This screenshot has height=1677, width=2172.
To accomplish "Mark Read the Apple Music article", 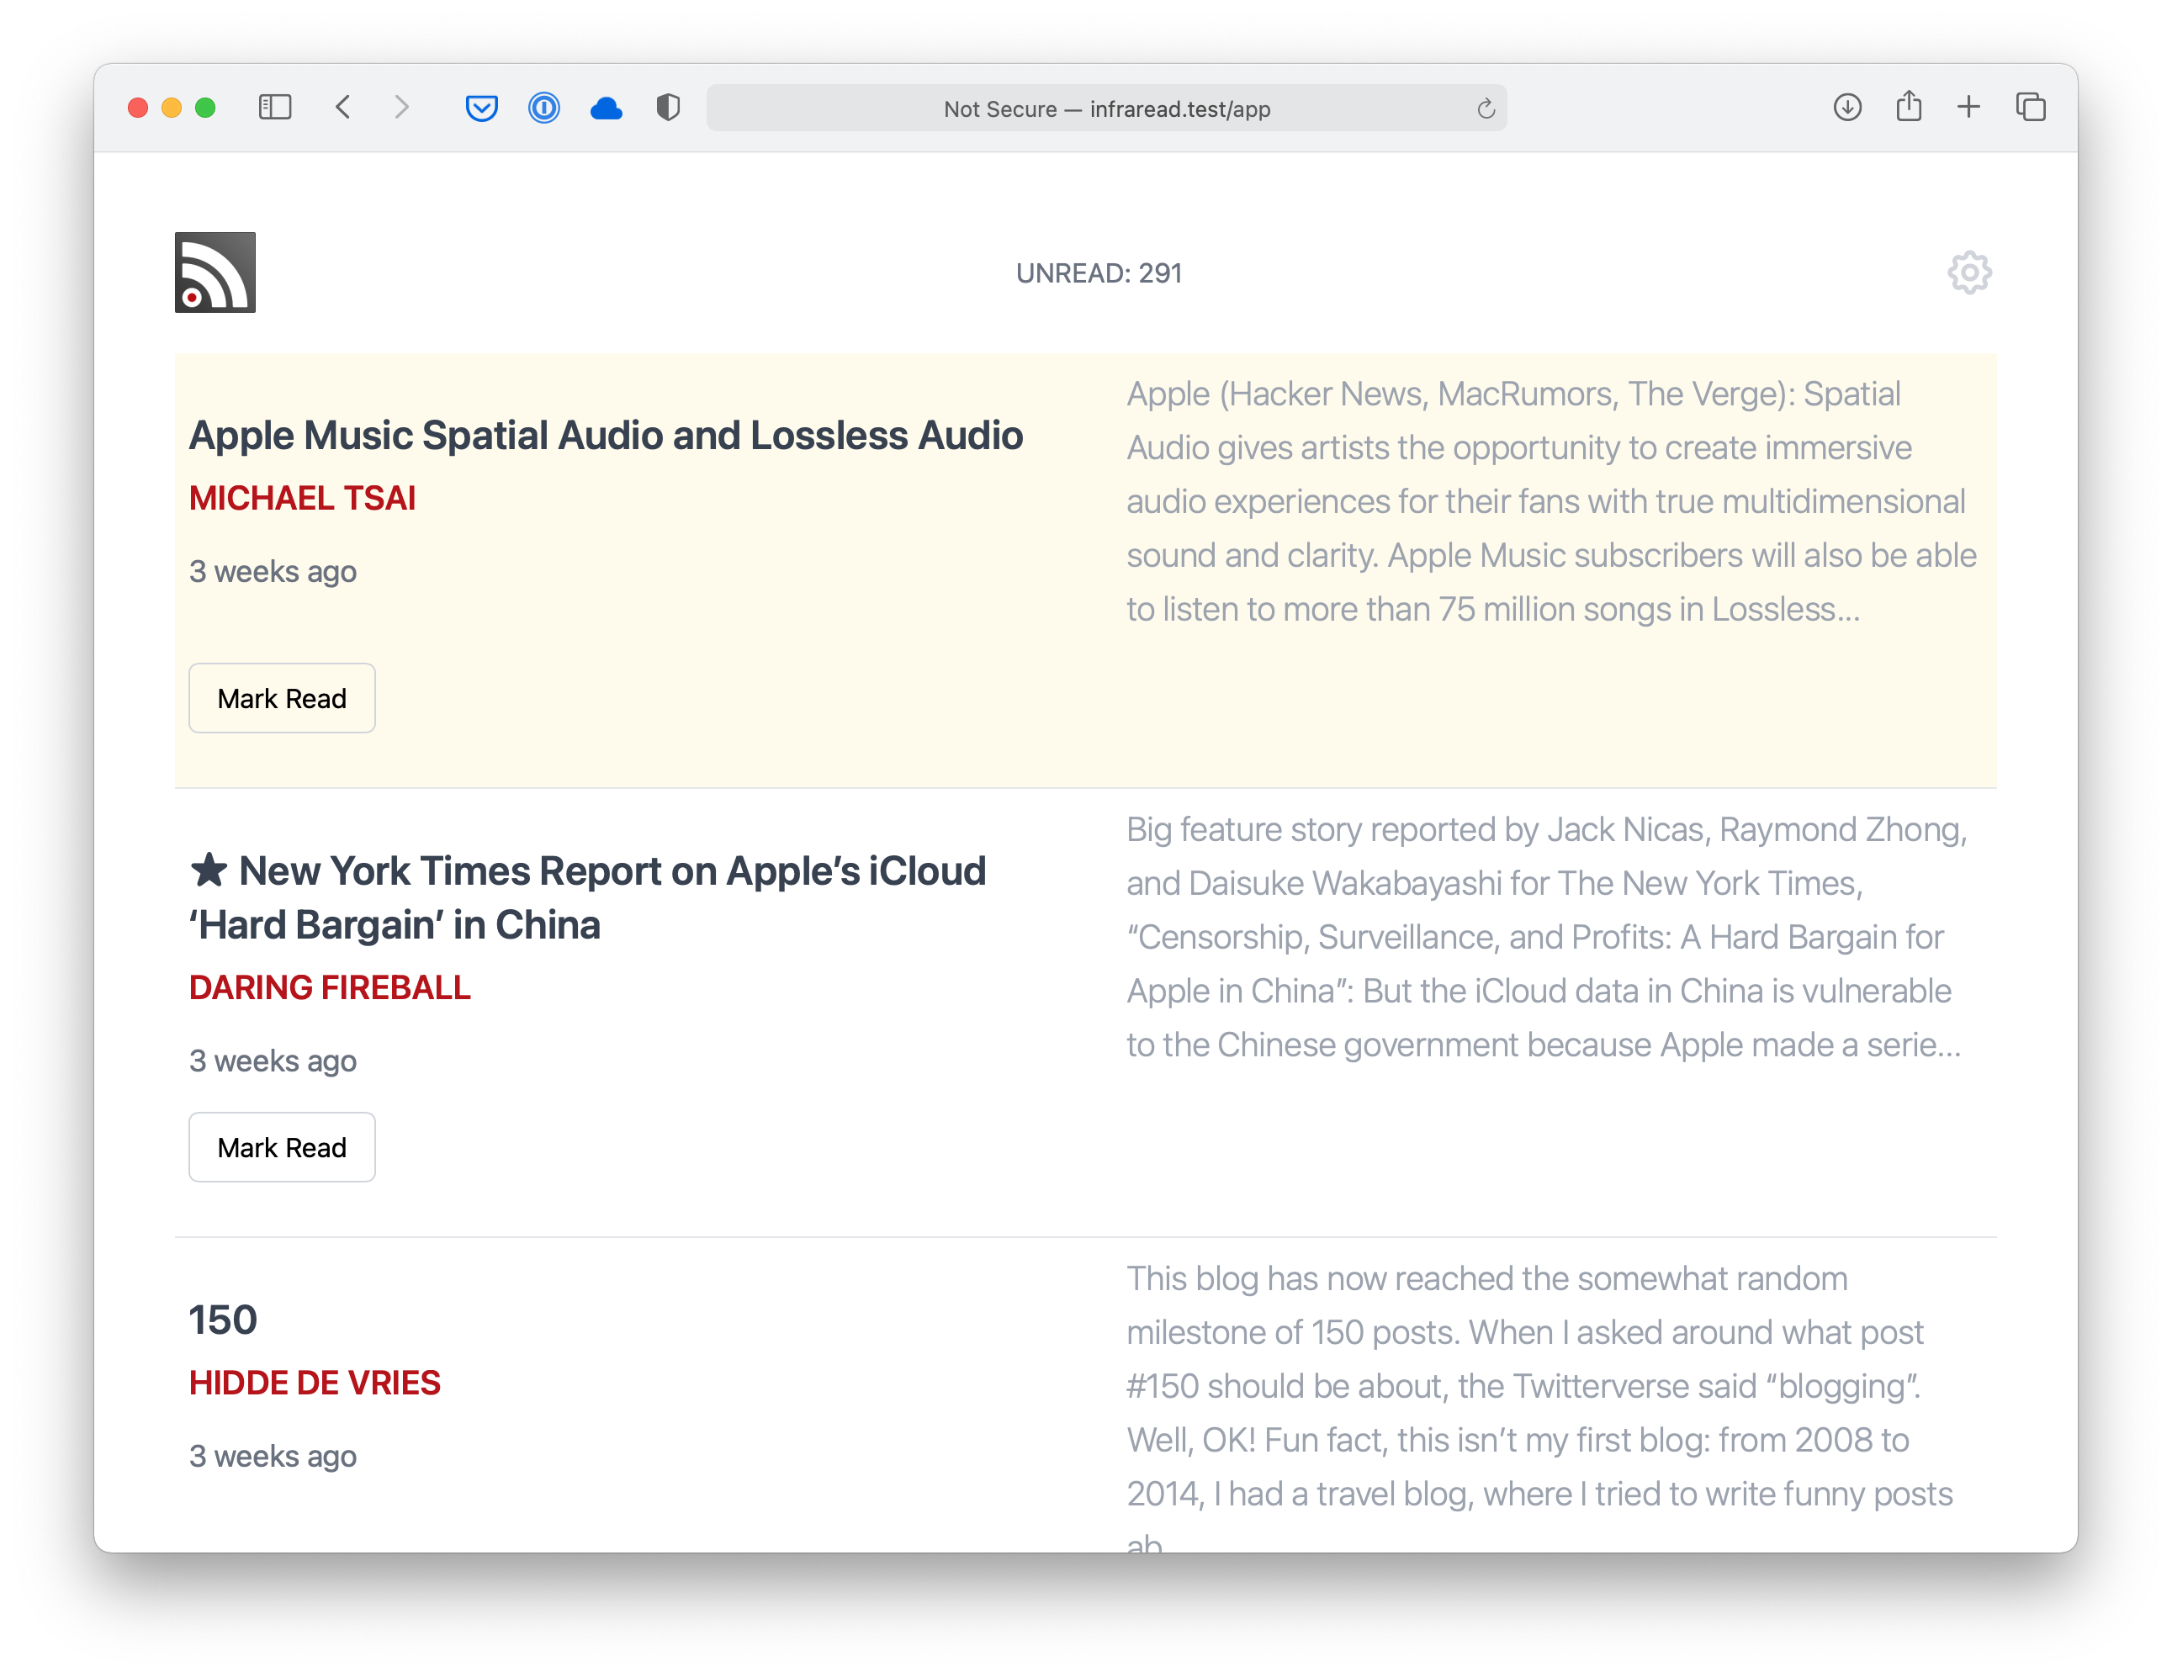I will click(282, 698).
